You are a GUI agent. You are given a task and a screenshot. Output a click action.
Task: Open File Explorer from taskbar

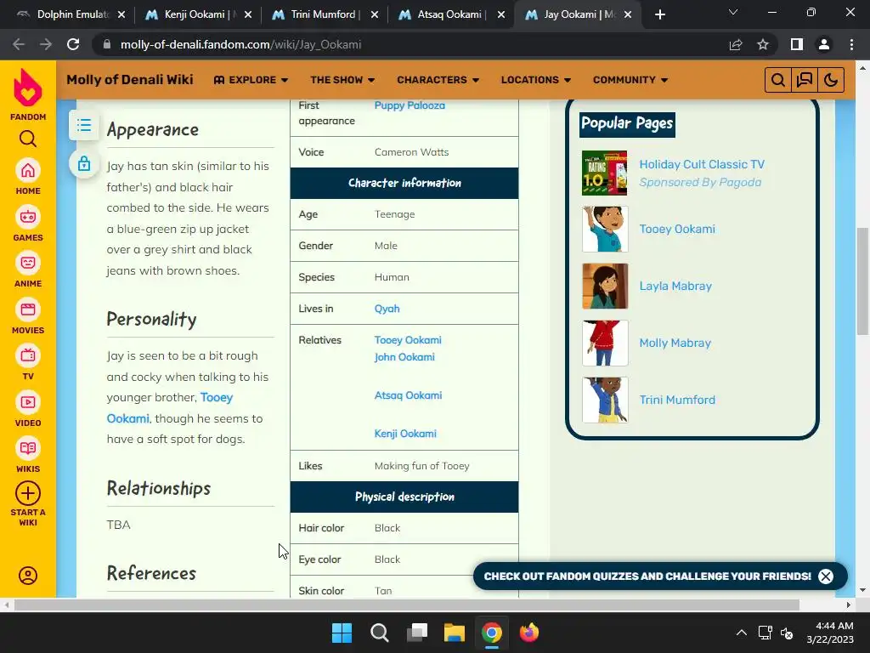click(x=455, y=633)
